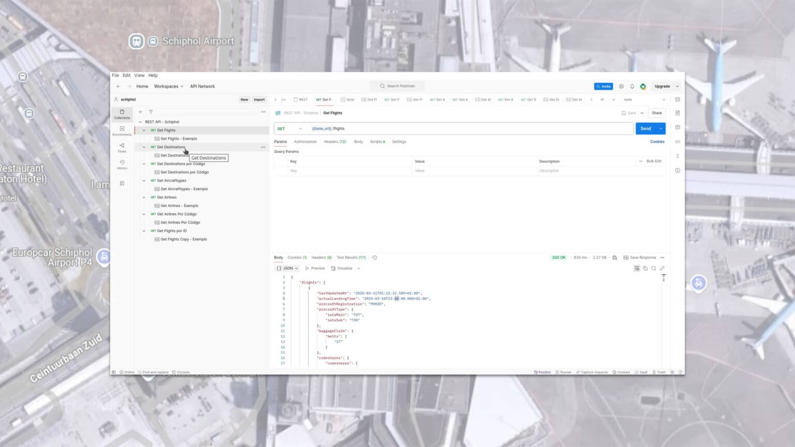Search the response with magnifier icon
Image resolution: width=795 pixels, height=447 pixels.
[654, 269]
